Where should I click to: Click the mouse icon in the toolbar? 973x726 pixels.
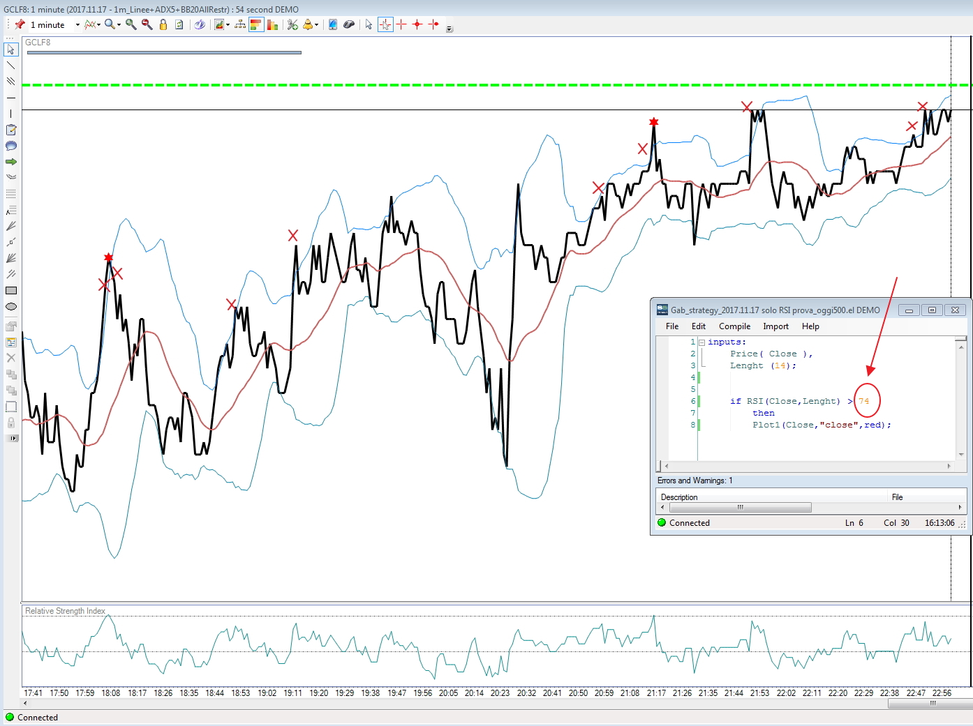pos(349,24)
